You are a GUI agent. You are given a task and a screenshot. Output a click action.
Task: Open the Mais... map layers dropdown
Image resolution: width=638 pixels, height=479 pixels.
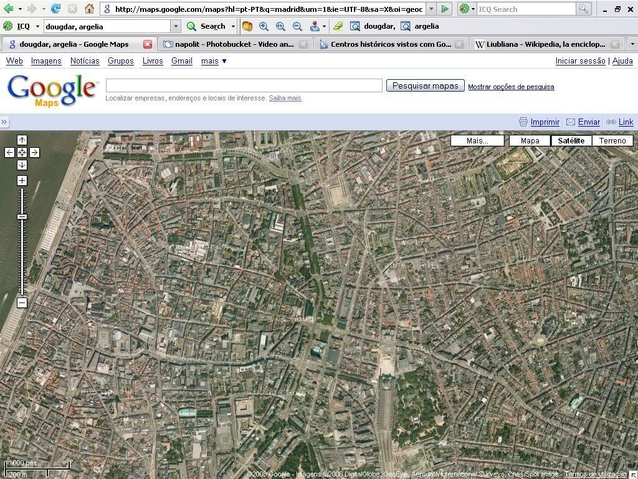click(x=477, y=141)
